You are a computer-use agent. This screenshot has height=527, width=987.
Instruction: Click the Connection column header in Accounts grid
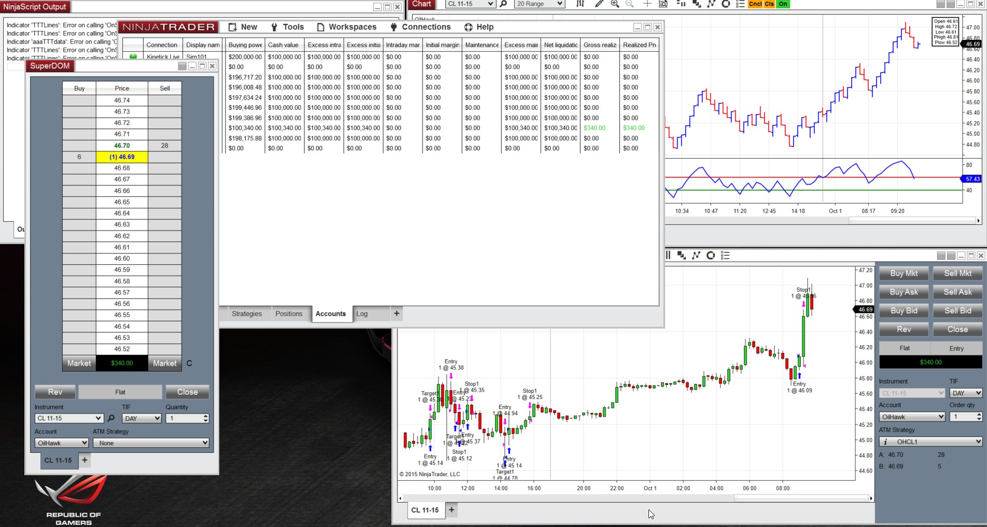[x=162, y=45]
